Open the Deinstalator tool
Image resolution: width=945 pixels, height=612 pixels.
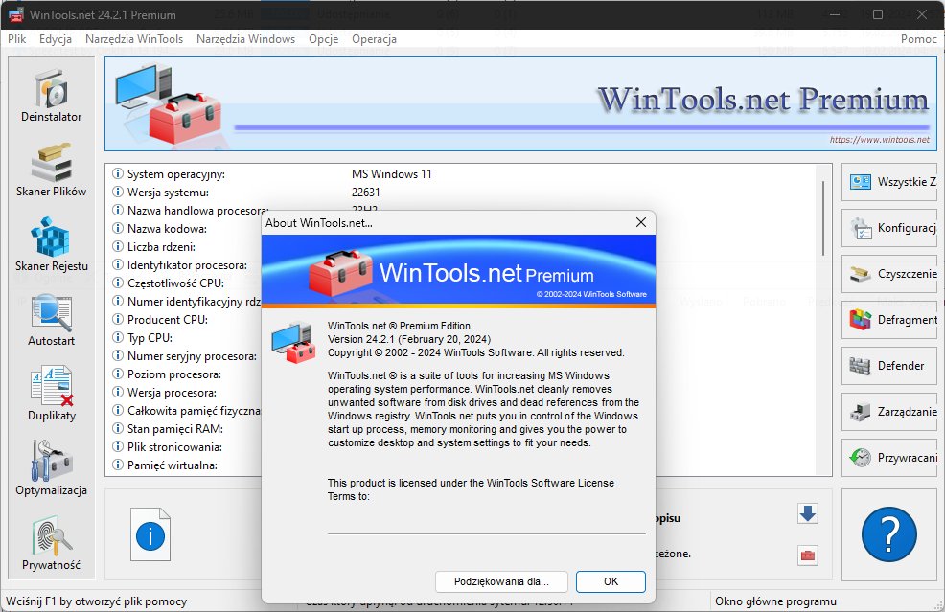51,97
